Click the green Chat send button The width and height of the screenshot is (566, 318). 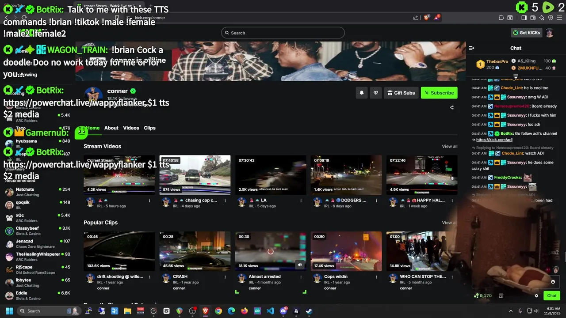(552, 296)
